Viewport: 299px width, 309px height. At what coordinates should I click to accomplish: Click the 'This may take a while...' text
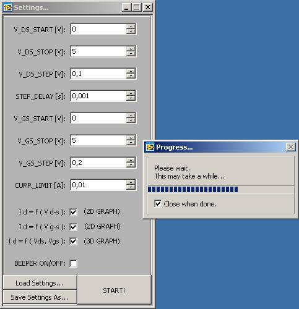tap(189, 176)
